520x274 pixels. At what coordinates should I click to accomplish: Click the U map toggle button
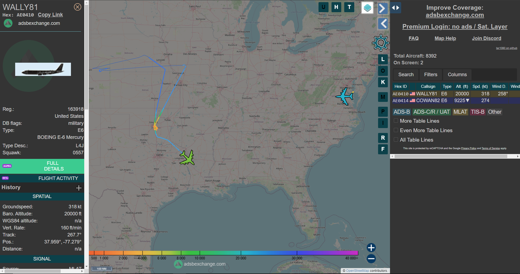(x=323, y=7)
